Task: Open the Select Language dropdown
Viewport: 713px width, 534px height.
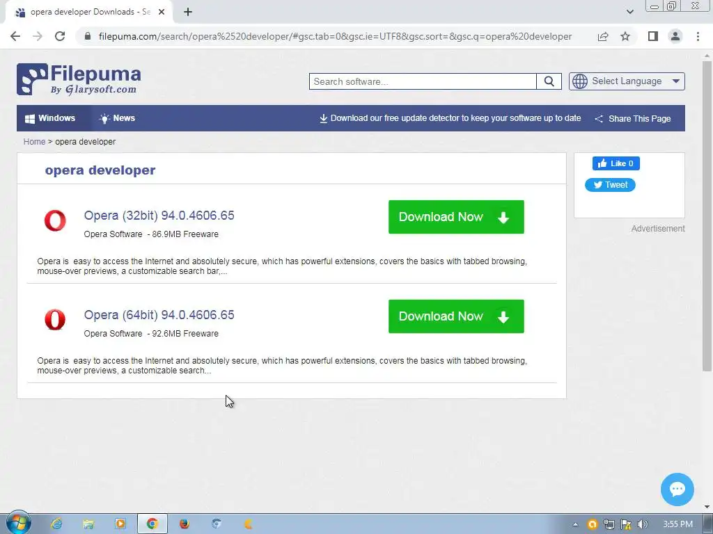Action: coord(627,81)
